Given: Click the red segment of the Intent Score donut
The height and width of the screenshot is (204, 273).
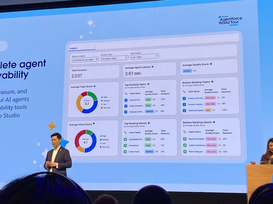Looking at the screenshot, I should [x=77, y=138].
